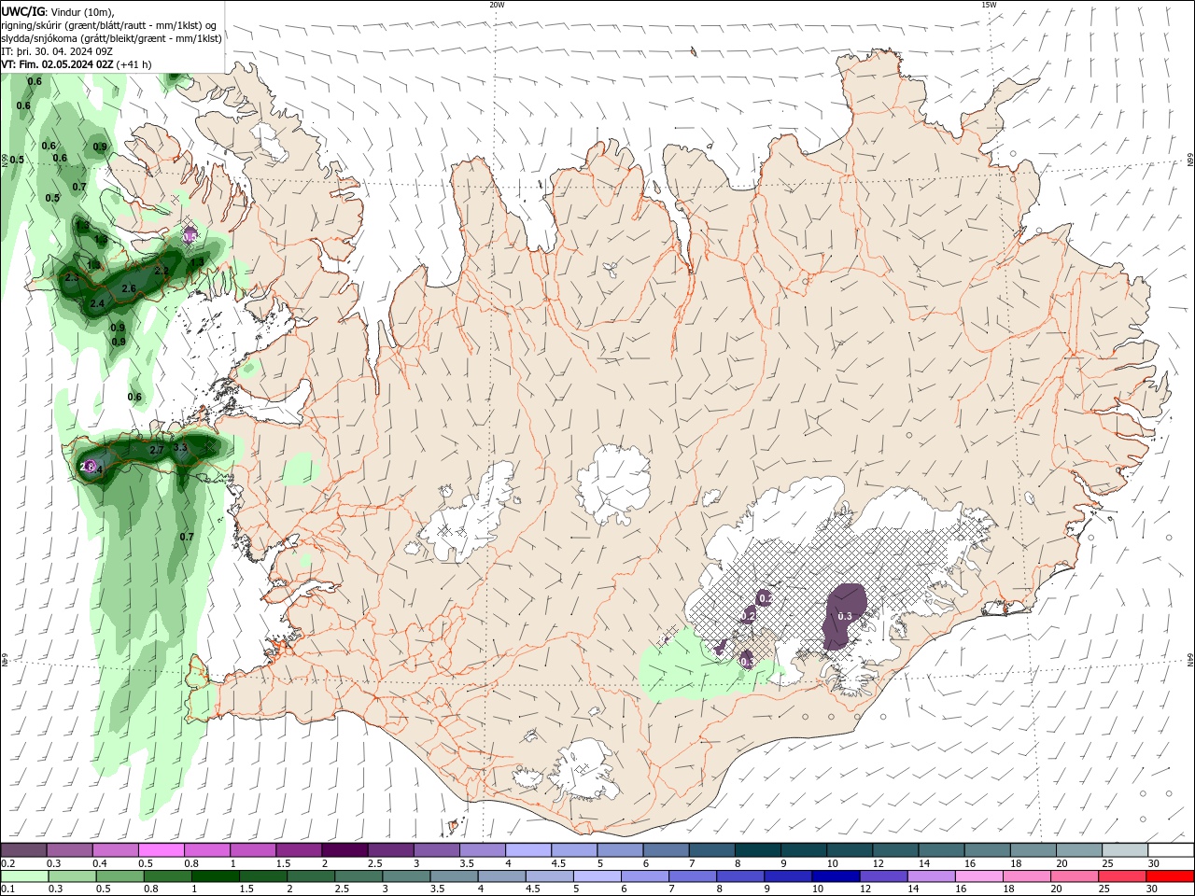The image size is (1195, 896).
Task: Click the '15W' longitude label
Action: coord(989,5)
